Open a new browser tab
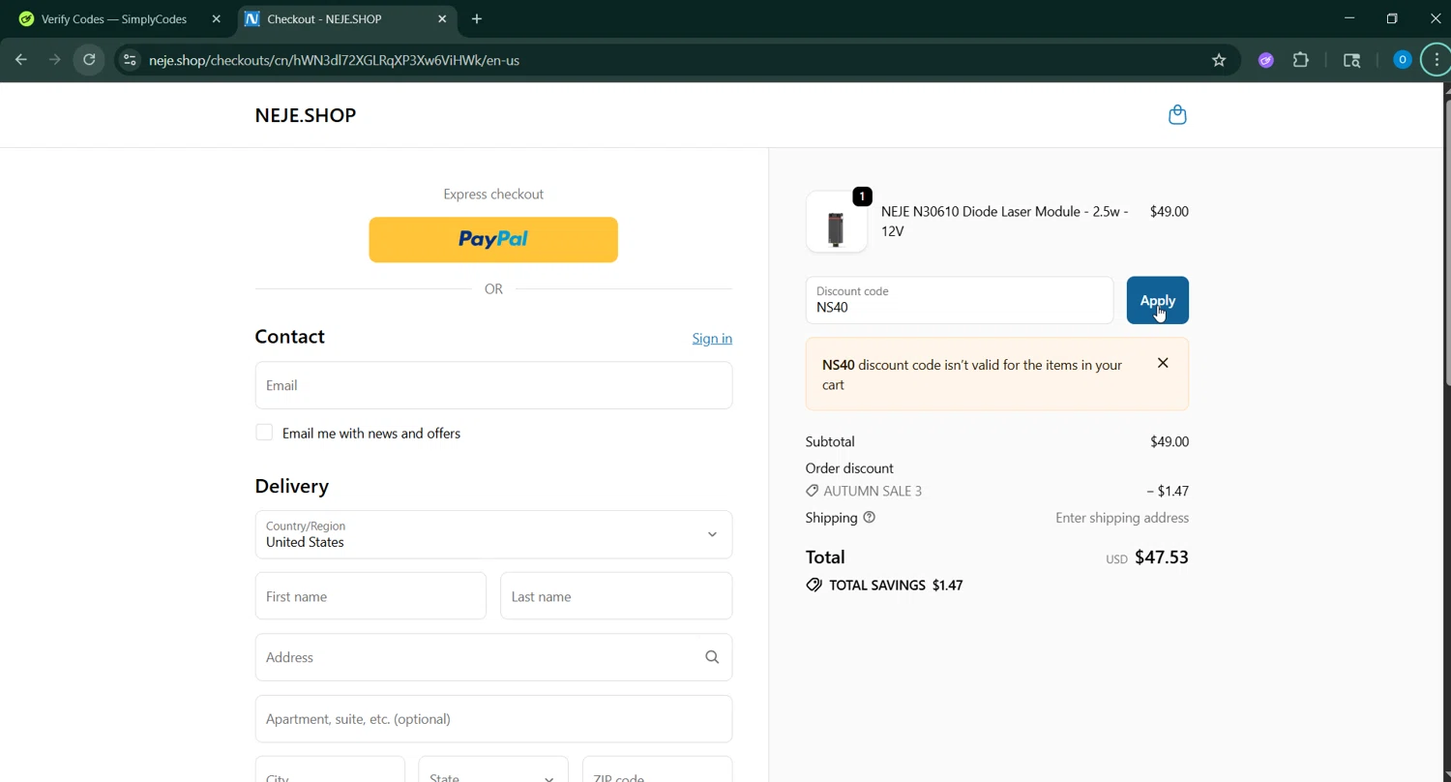This screenshot has height=782, width=1451. [x=477, y=18]
